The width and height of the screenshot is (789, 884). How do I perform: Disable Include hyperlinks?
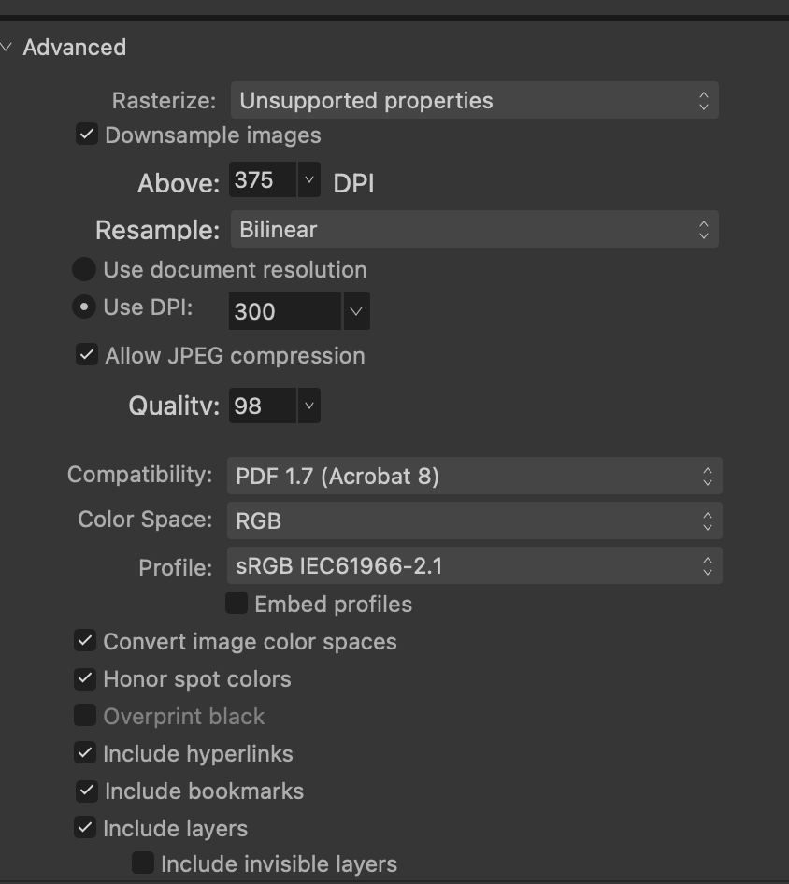(x=85, y=753)
